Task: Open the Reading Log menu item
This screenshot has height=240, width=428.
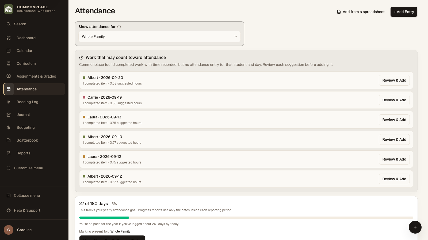Action: click(x=34, y=102)
